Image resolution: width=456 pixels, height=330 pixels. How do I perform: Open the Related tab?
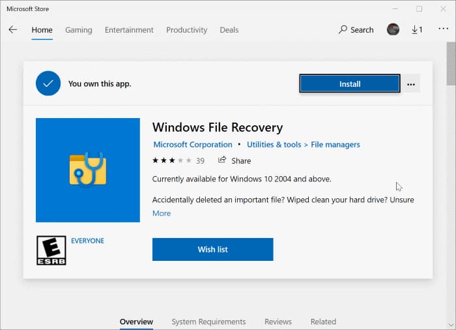pos(323,322)
